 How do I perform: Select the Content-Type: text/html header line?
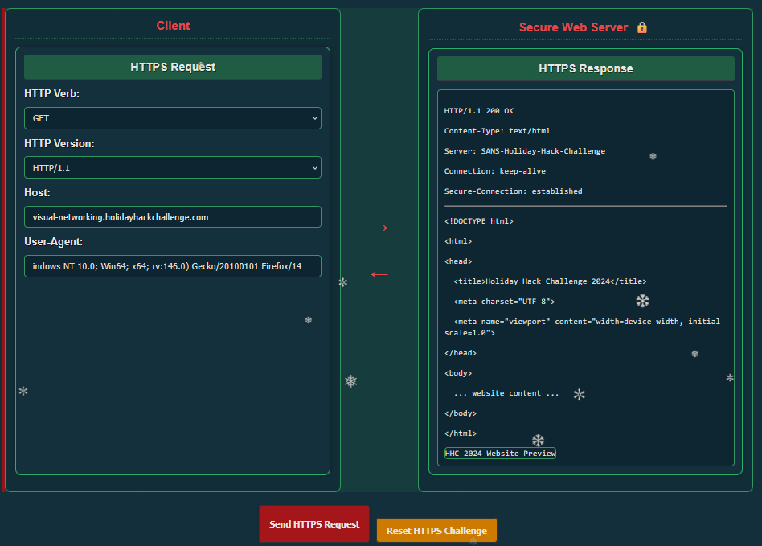coord(497,131)
